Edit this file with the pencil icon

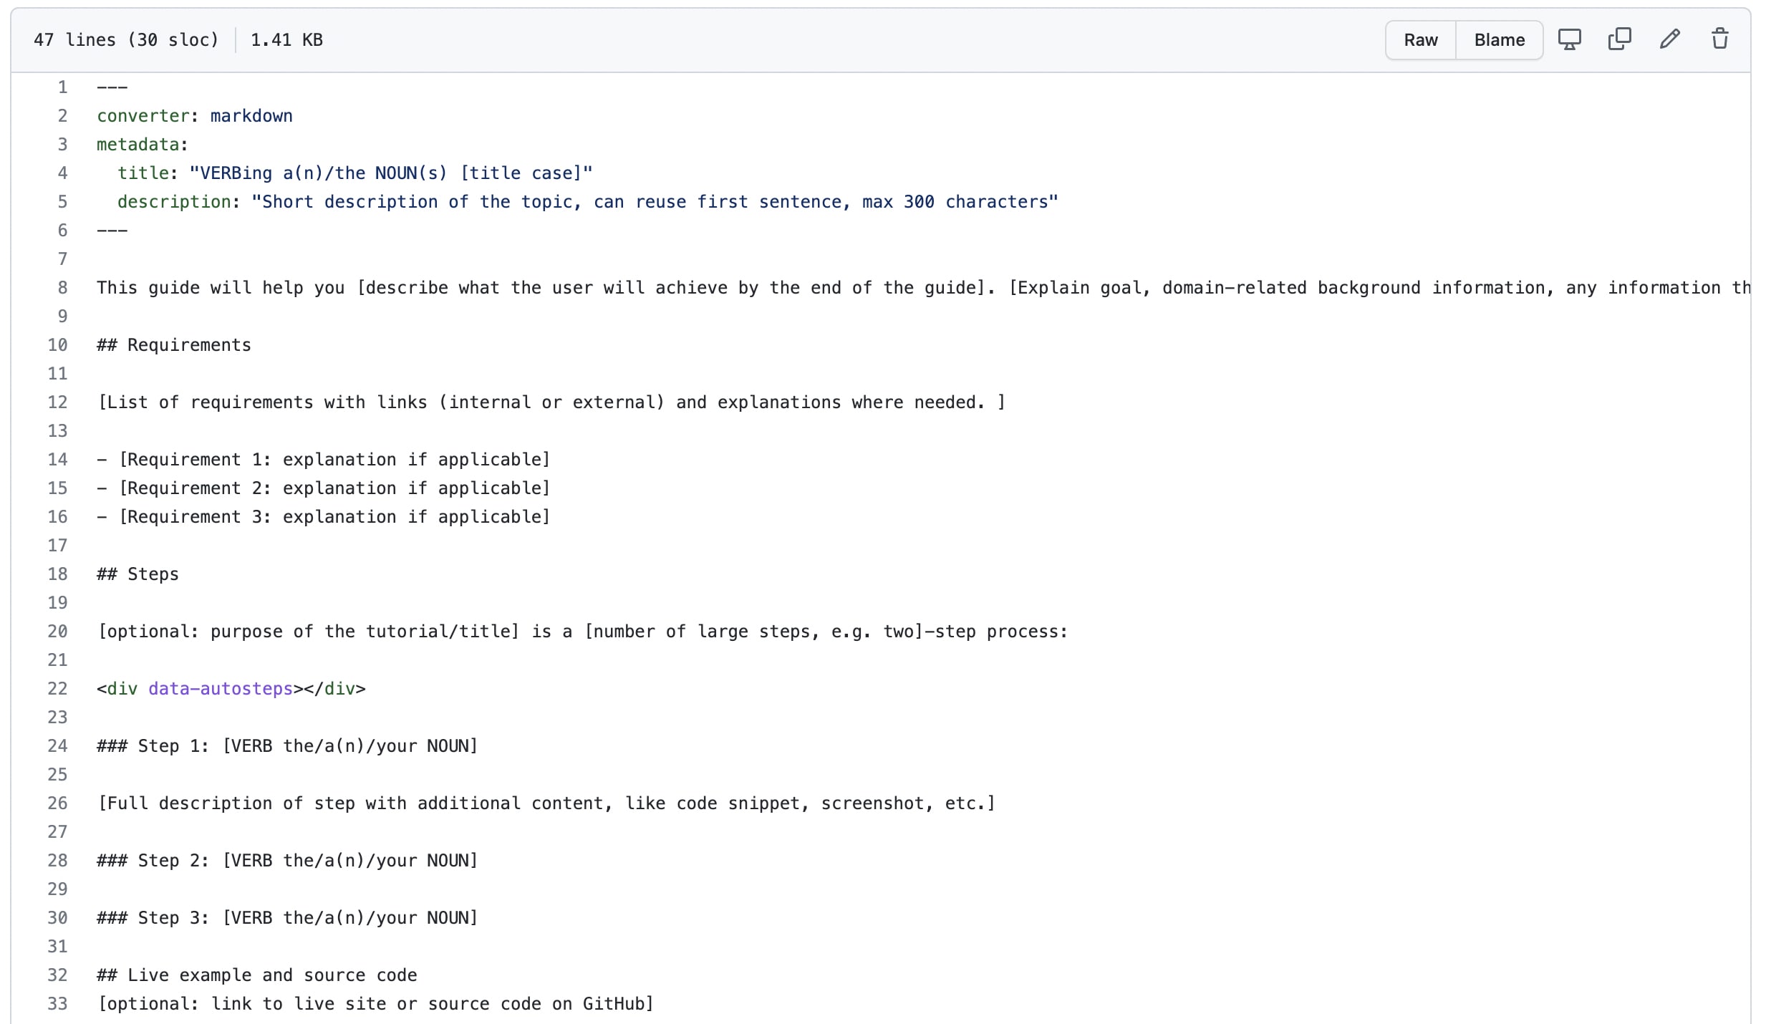1669,39
